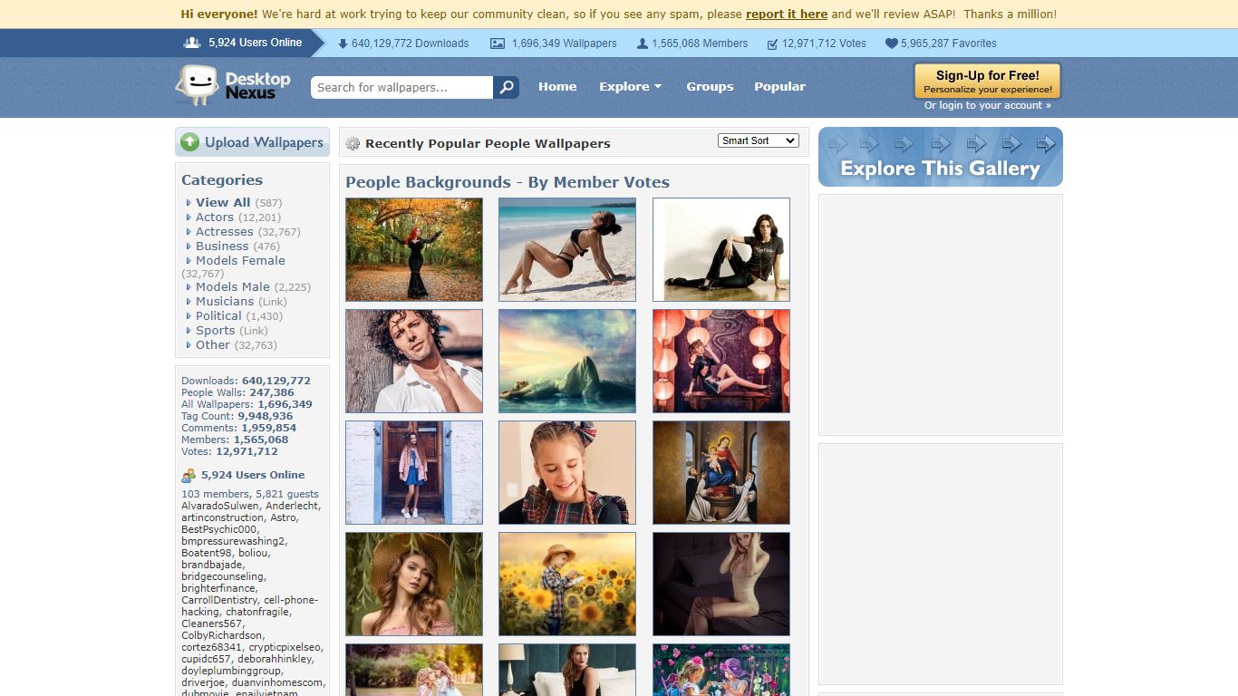Click the login to your account link
Viewport: 1238px width, 696px height.
(x=987, y=106)
